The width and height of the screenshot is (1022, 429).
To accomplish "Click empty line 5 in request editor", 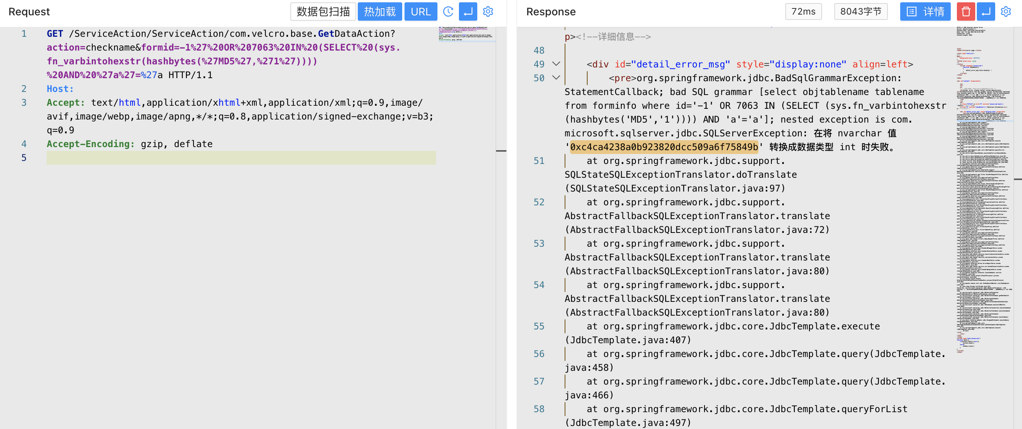I will [241, 158].
